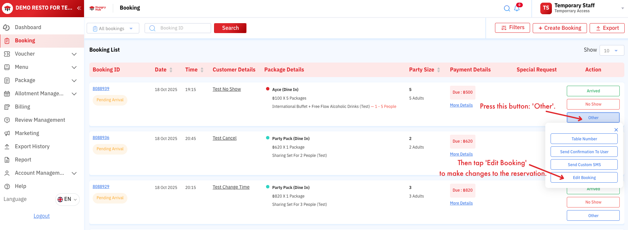
Task: Open Review Management page
Action: click(40, 120)
